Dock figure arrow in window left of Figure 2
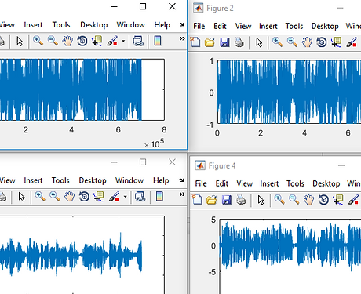 pos(181,24)
